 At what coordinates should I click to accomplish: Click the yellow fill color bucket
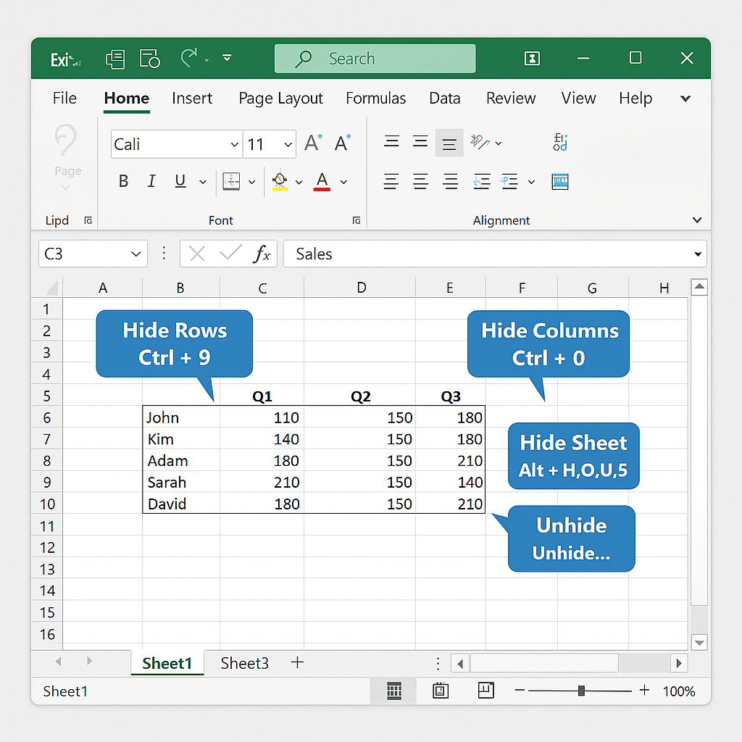280,180
